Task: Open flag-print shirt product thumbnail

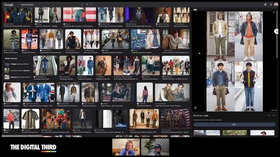Action: pos(30,119)
